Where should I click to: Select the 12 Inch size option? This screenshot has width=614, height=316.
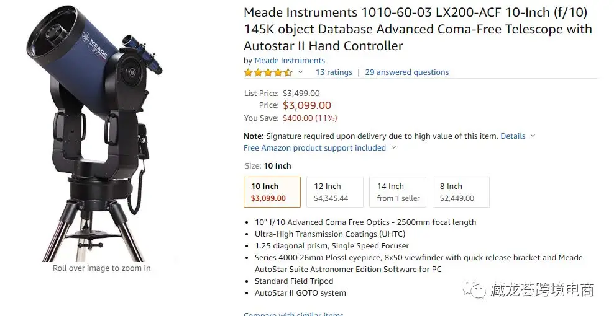click(335, 192)
